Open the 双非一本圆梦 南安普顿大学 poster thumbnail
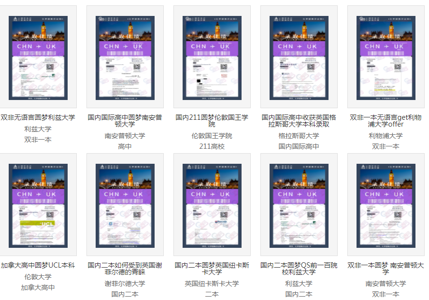The width and height of the screenshot is (429, 300). (386, 206)
